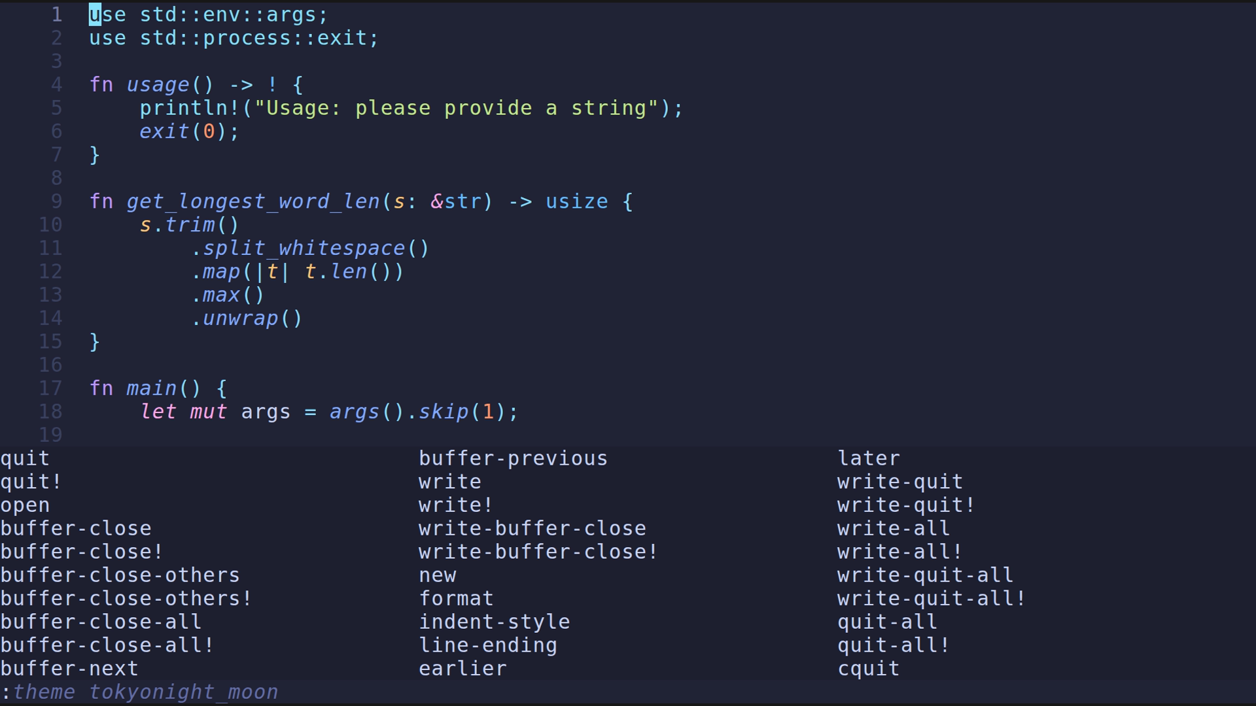Pick the 'write-buffer-close' command entry
Screen dimensions: 1256x706
click(x=532, y=528)
